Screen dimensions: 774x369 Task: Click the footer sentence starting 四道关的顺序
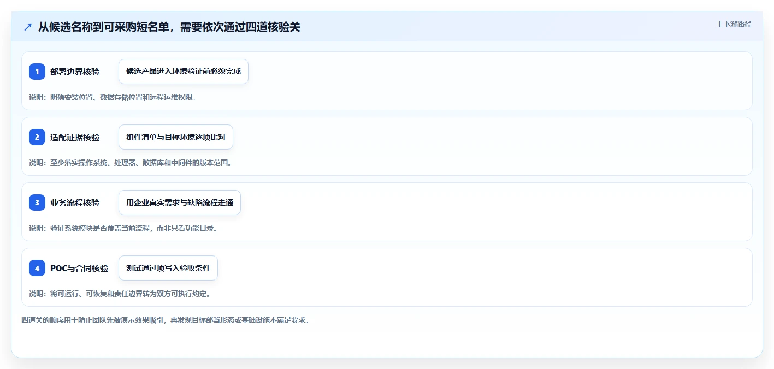[x=166, y=320]
